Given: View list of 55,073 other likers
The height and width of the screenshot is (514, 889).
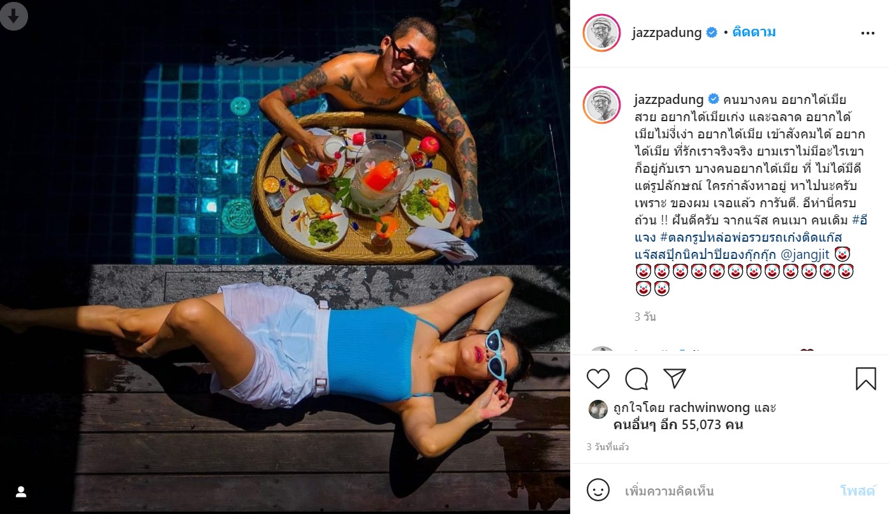Looking at the screenshot, I should [679, 425].
